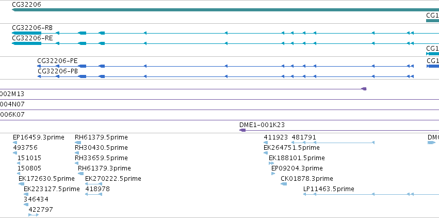The height and width of the screenshot is (218, 439).
Task: Click the CG32206-PE protein label
Action: (57, 61)
